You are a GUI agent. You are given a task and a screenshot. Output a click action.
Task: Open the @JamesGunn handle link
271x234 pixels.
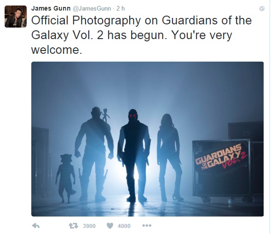tap(92, 8)
